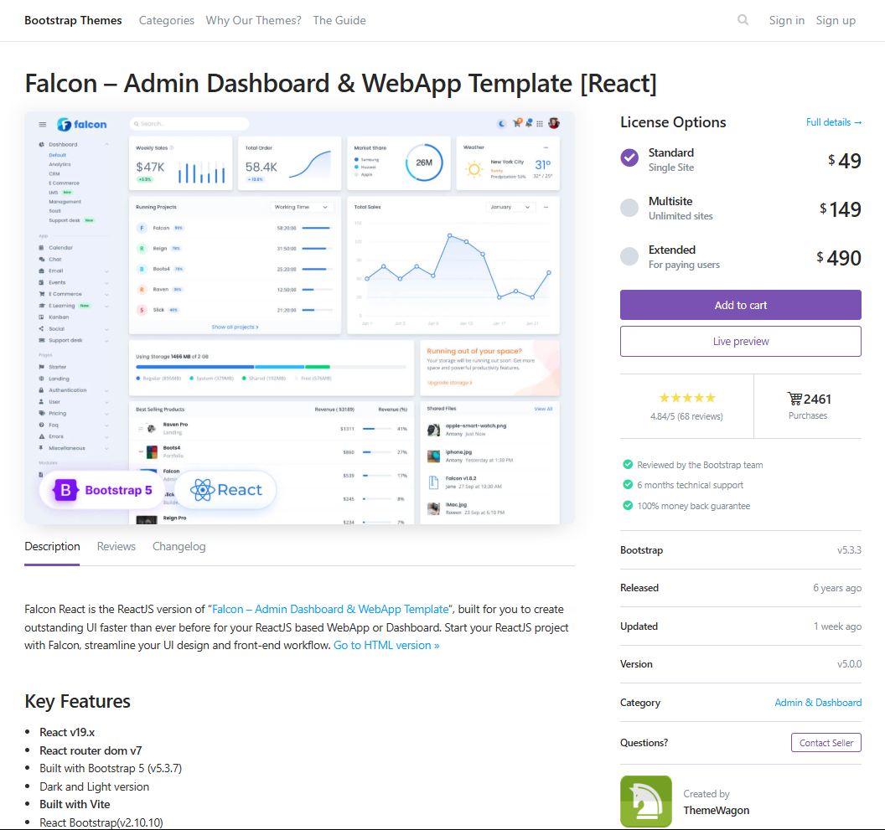The image size is (885, 830).
Task: Click the green check beside 100% money back guarantee
Action: coord(628,506)
